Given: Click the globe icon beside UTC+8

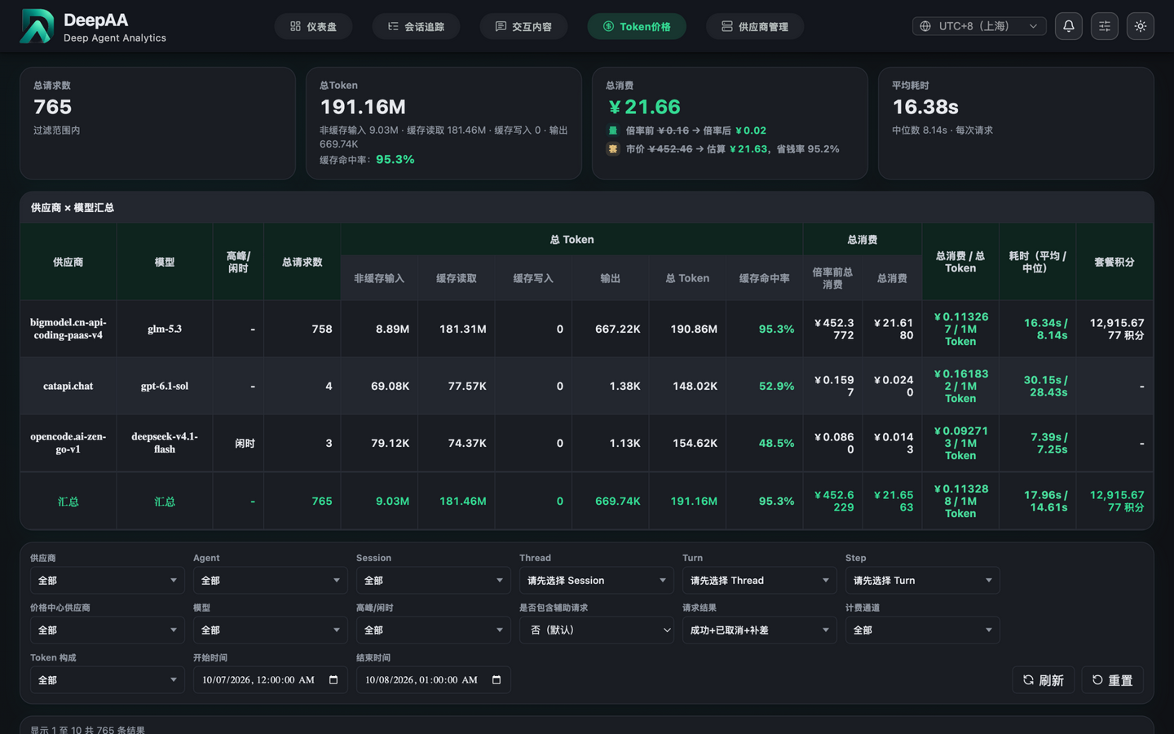Looking at the screenshot, I should tap(925, 26).
